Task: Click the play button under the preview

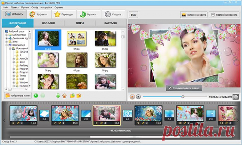Action: [x=132, y=97]
